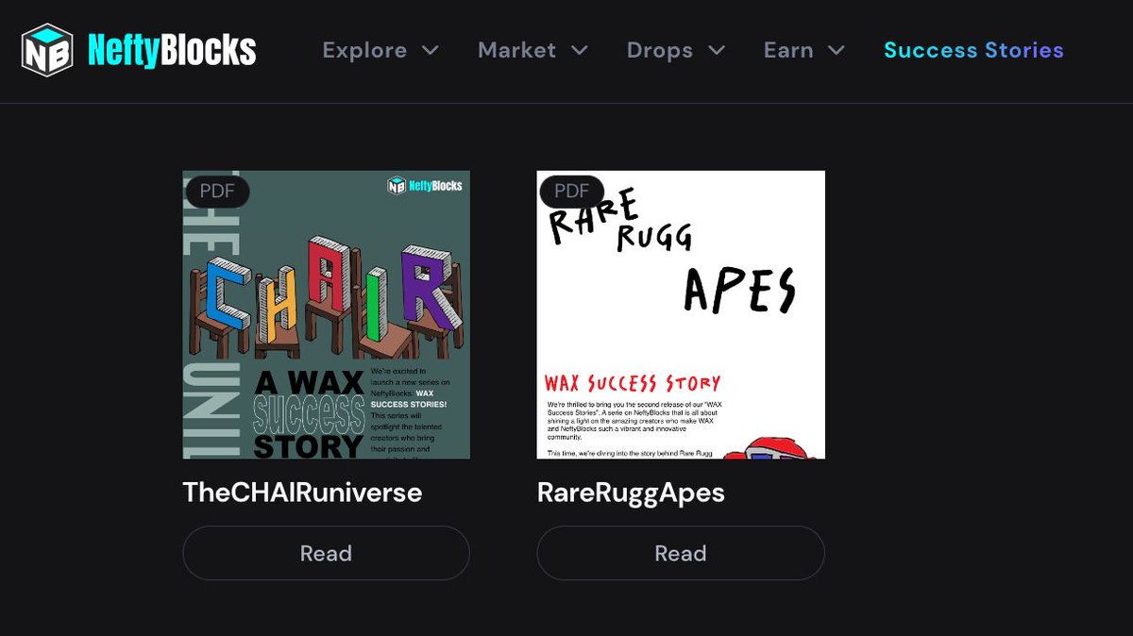Select the Drops chevron icon
Screen dimensions: 1133x636
717,51
